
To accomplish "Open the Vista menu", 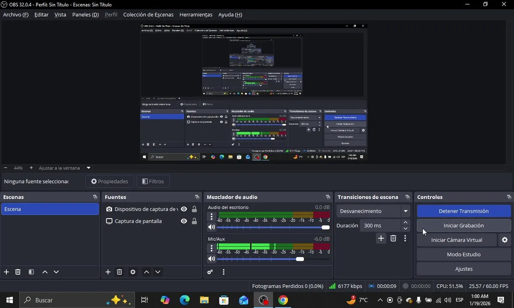I will (x=60, y=15).
